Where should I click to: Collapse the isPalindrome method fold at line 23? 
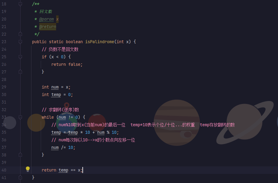21,42
